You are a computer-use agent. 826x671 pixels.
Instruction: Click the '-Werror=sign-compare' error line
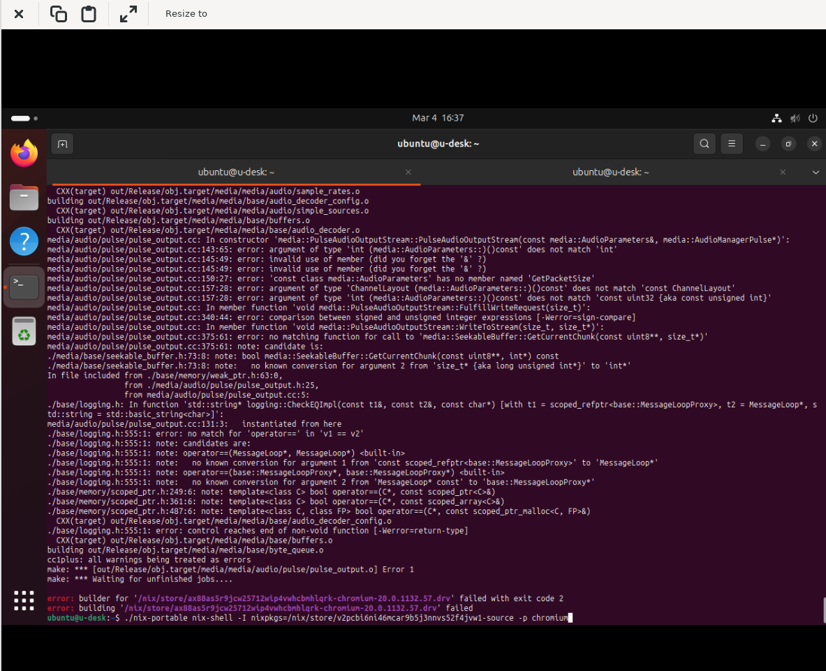tap(341, 317)
